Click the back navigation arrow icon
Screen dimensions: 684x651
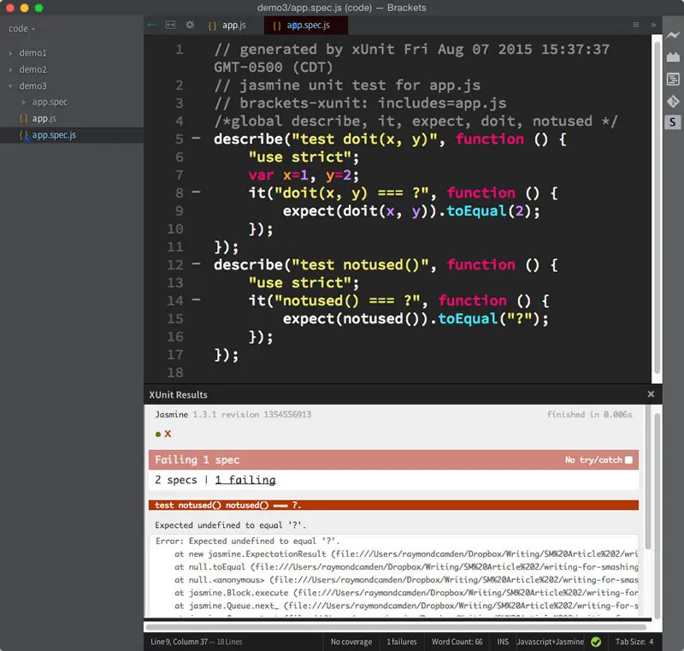pos(152,25)
